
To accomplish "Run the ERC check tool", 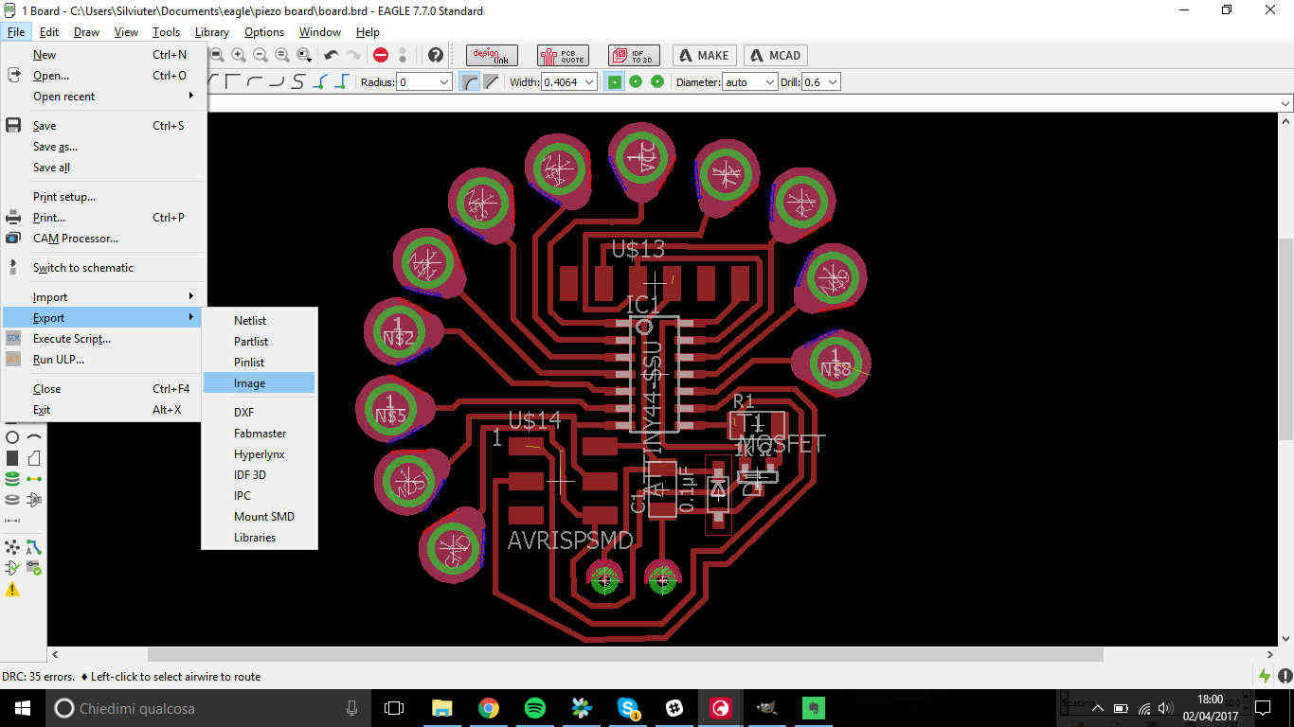I will pos(12,568).
